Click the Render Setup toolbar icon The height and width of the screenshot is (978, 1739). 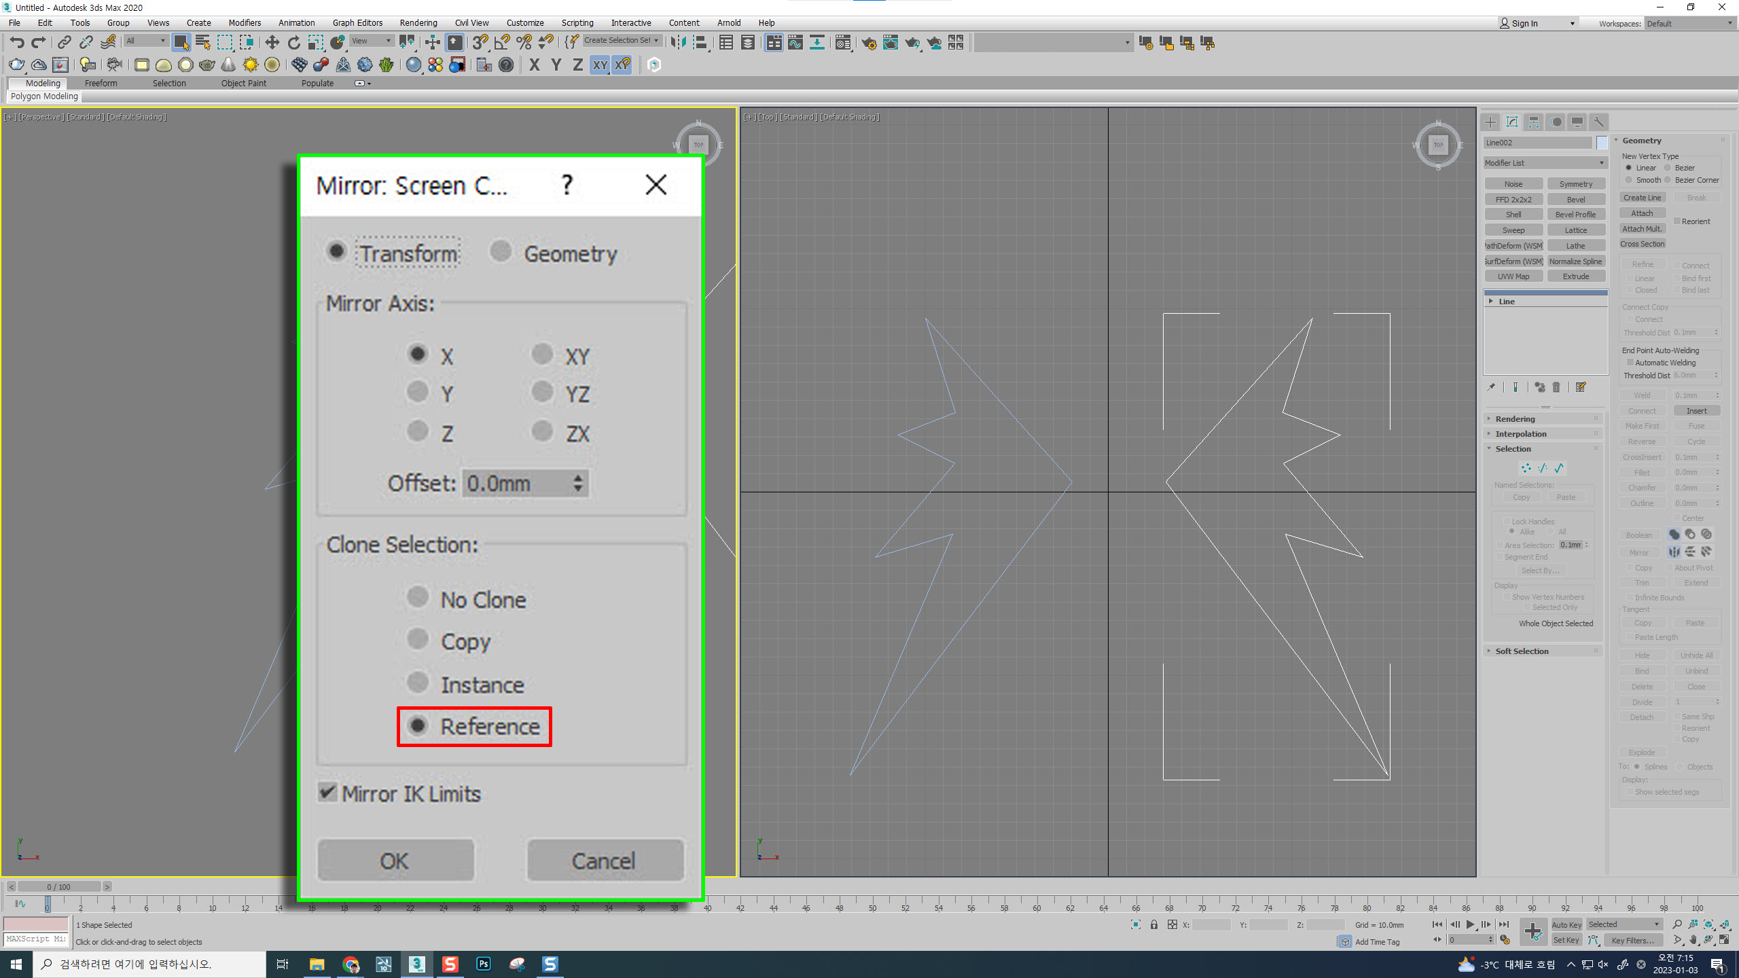[869, 43]
